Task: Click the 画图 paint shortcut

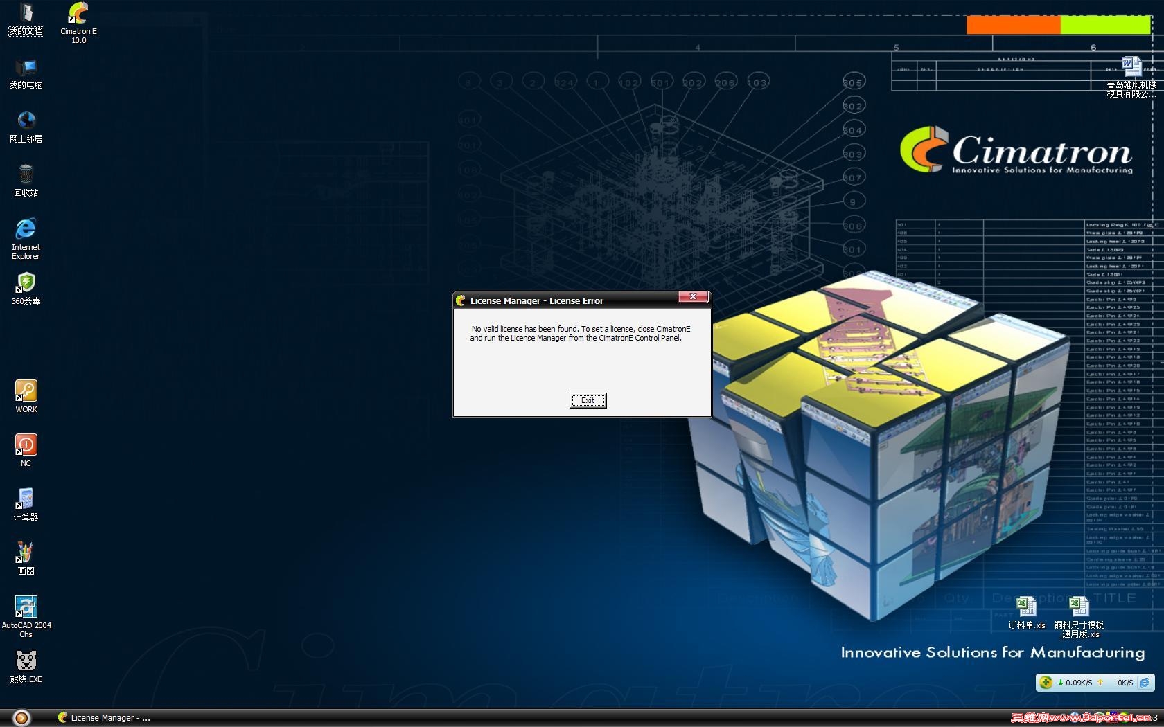Action: click(26, 559)
